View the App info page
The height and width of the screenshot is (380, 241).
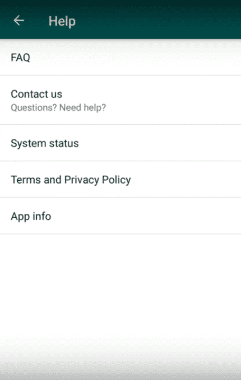tap(121, 216)
